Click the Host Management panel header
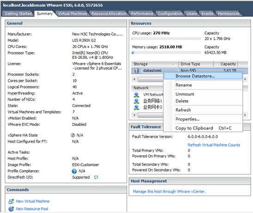This screenshot has height=213, width=253. click(x=190, y=181)
